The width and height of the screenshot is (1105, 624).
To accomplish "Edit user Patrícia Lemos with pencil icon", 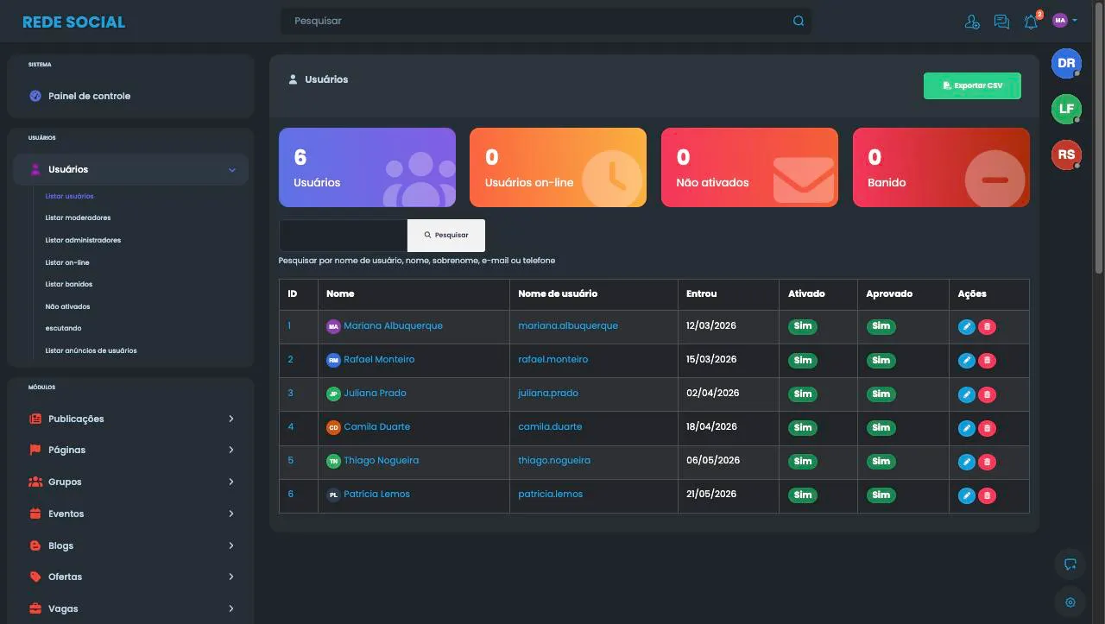I will click(x=967, y=495).
